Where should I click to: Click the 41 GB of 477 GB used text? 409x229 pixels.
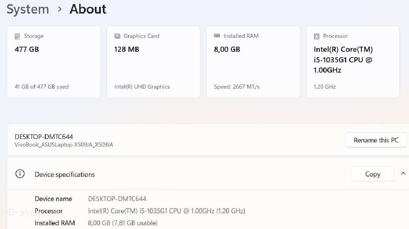(42, 87)
